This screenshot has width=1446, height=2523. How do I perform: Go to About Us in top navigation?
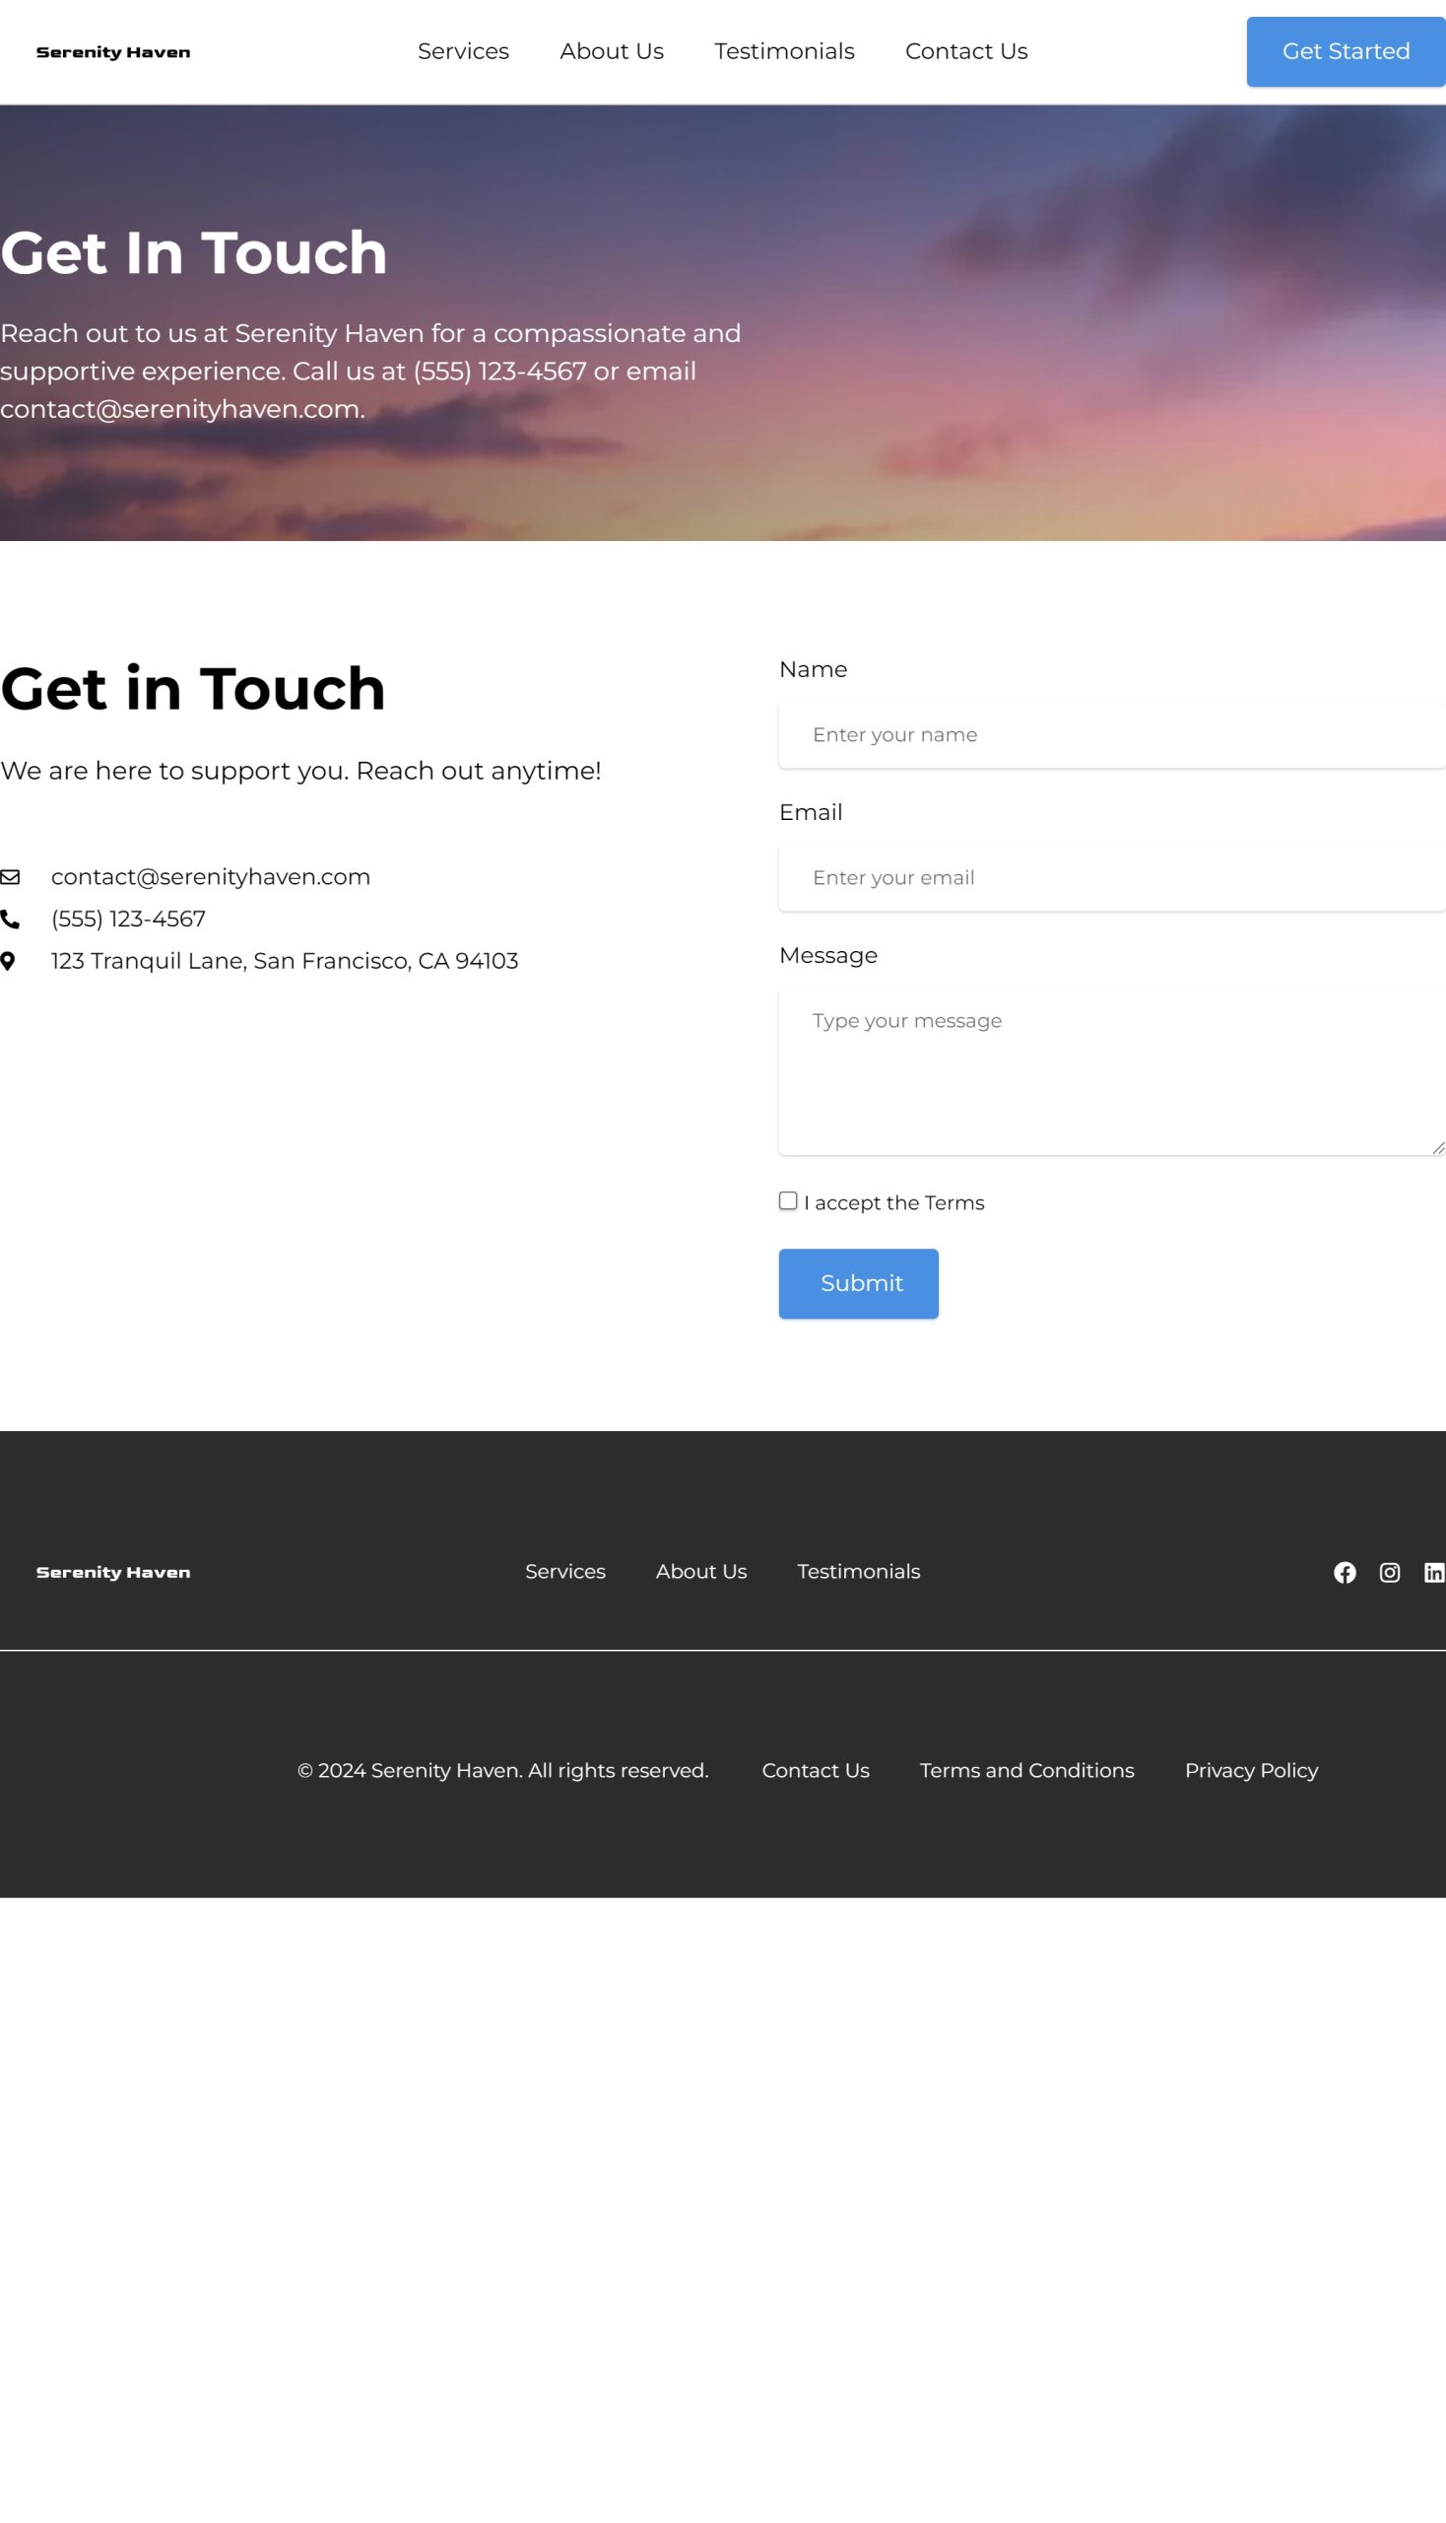pos(611,51)
